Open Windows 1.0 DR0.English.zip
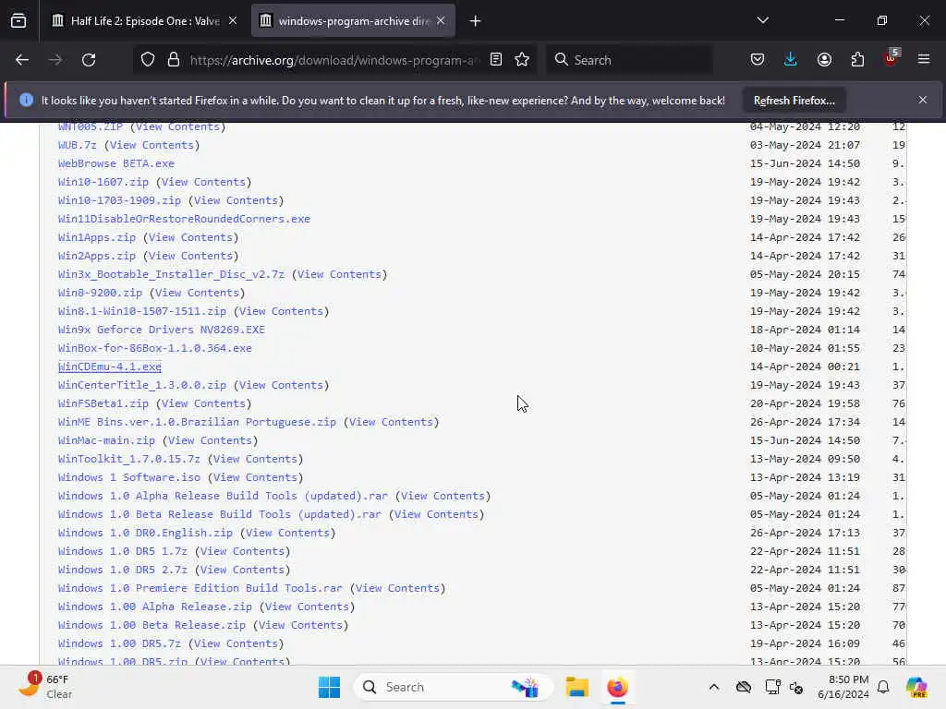946x709 pixels. pyautogui.click(x=145, y=533)
